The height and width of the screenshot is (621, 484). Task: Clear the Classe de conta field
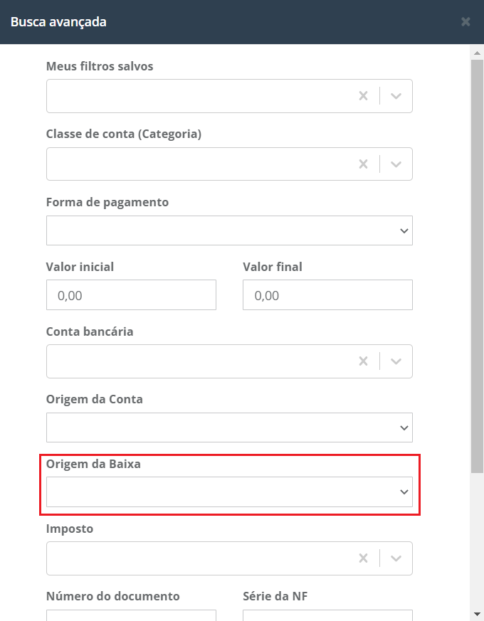click(363, 164)
